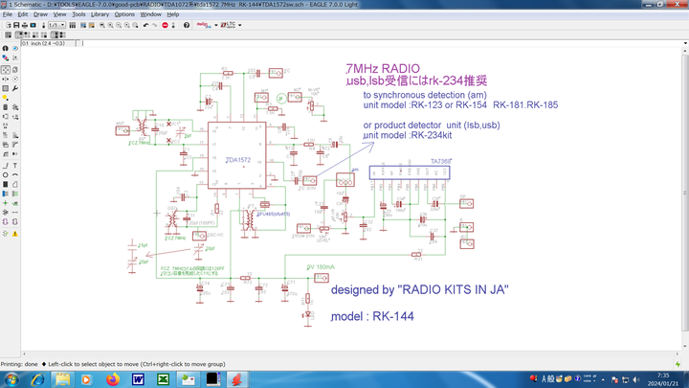Expand the design link dropdown arrow
689x388 pixels.
click(x=215, y=25)
